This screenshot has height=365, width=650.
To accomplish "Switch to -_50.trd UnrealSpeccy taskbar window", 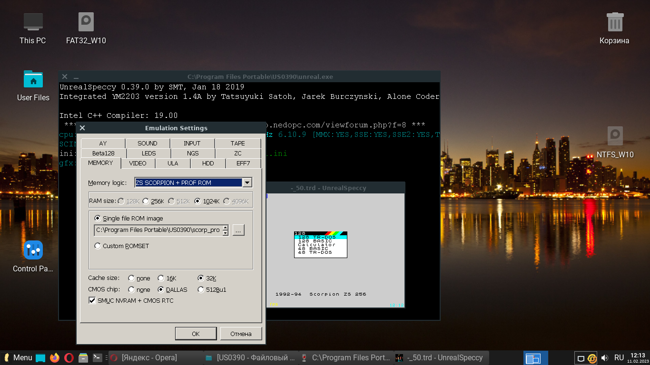I will (x=441, y=358).
